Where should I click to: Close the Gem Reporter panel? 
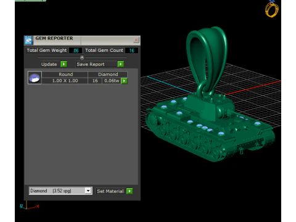(136, 40)
